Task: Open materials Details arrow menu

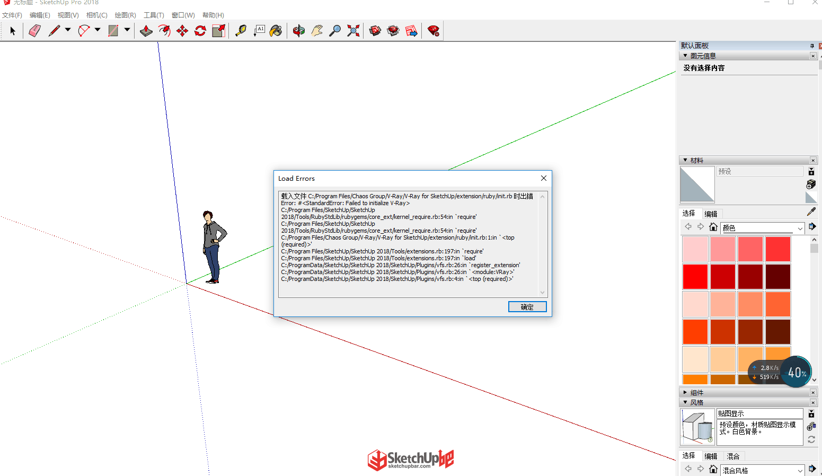Action: (x=812, y=227)
